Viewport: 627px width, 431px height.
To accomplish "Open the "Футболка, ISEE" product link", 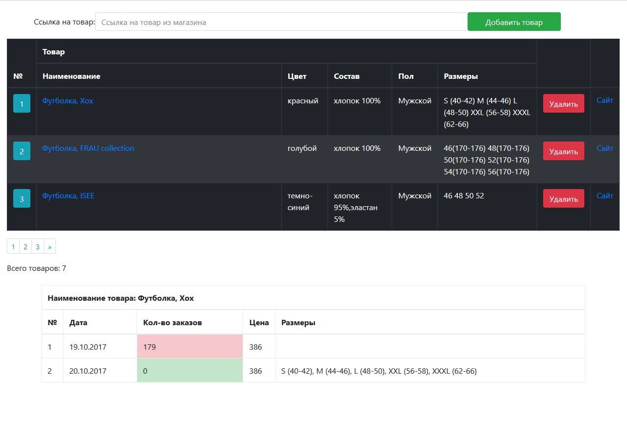I will (68, 196).
